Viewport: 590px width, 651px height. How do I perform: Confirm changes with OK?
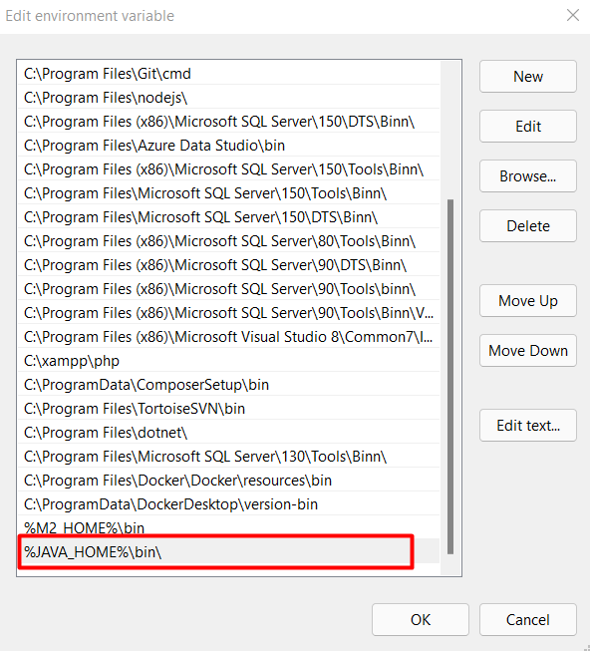(421, 619)
